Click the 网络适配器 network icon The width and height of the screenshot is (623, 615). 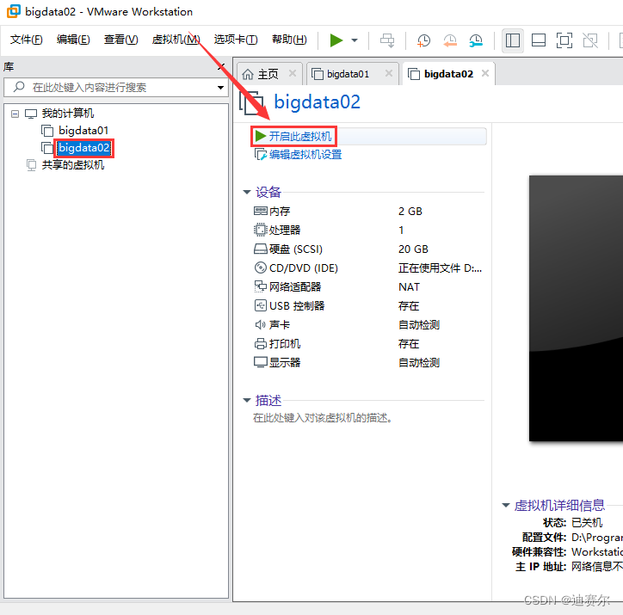pyautogui.click(x=260, y=286)
